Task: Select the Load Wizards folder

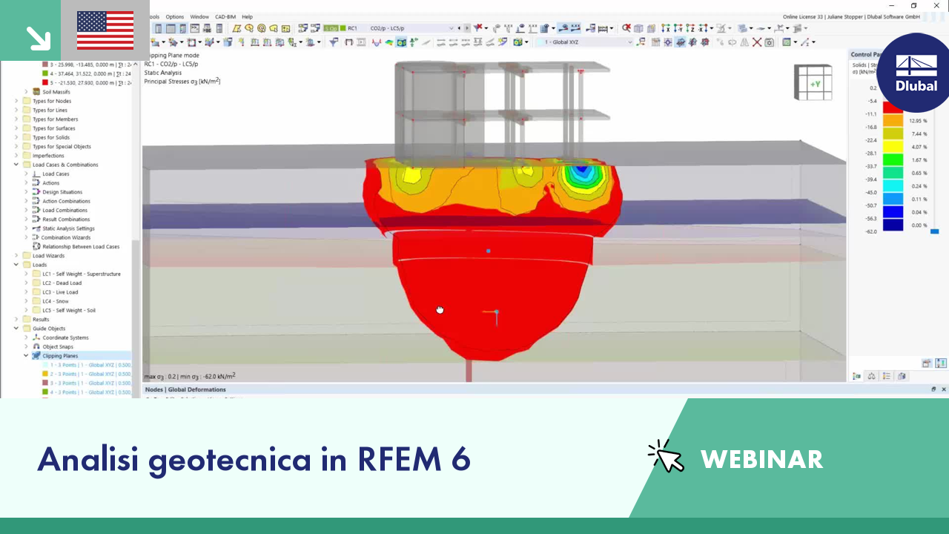Action: 48,256
